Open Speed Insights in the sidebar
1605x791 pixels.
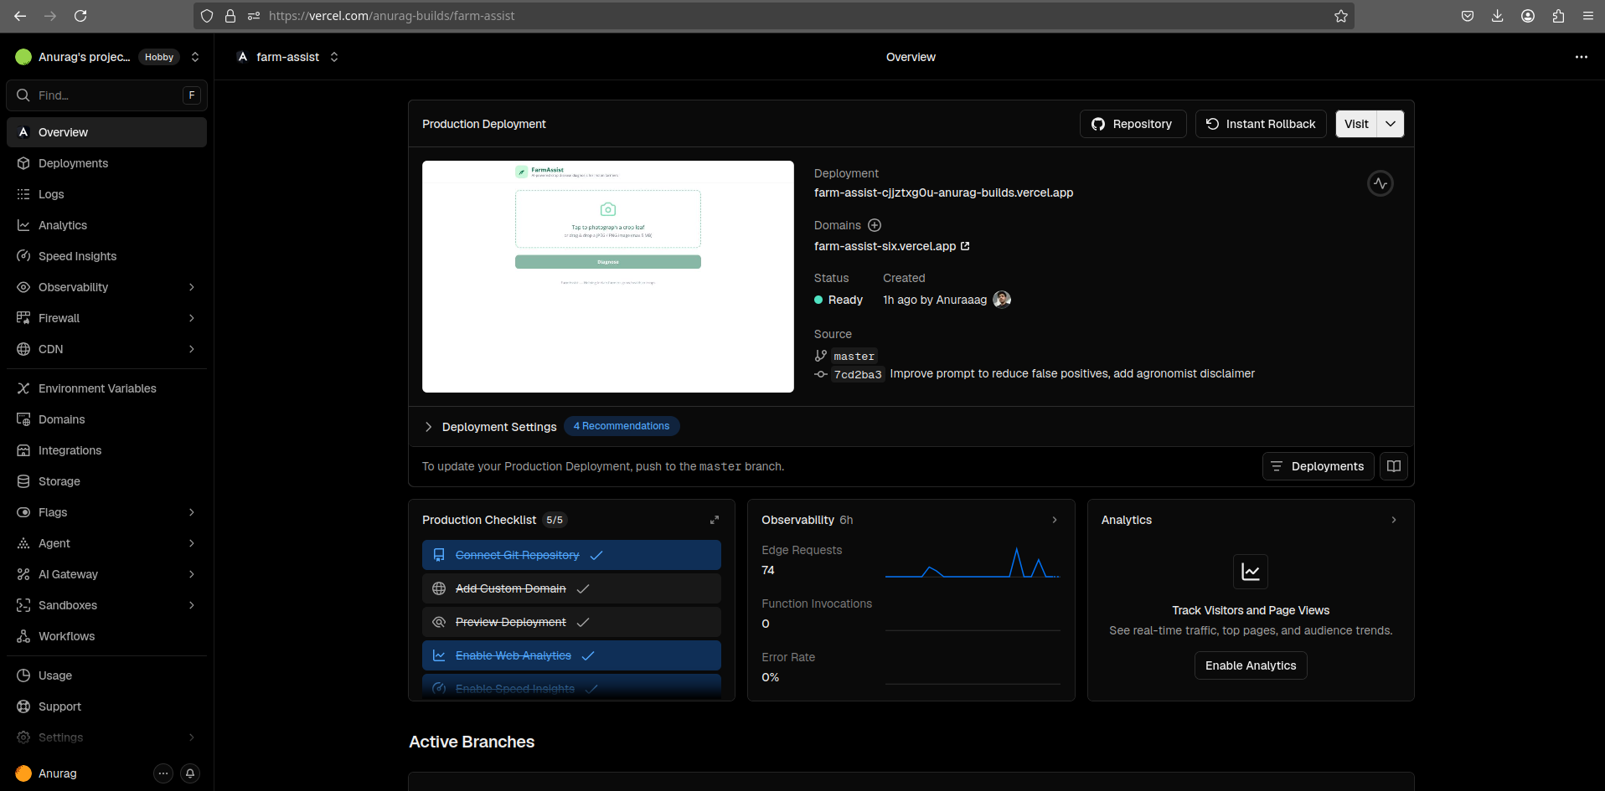point(106,256)
